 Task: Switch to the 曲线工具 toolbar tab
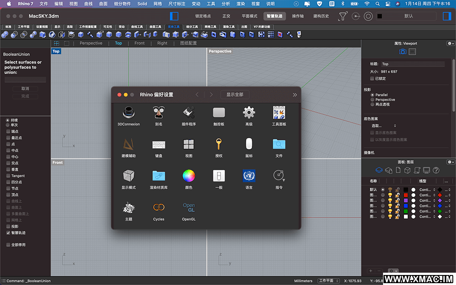tap(137, 27)
